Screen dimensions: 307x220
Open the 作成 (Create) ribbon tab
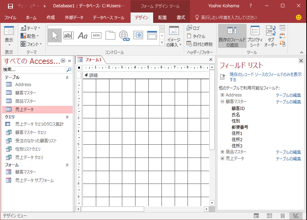coord(51,18)
